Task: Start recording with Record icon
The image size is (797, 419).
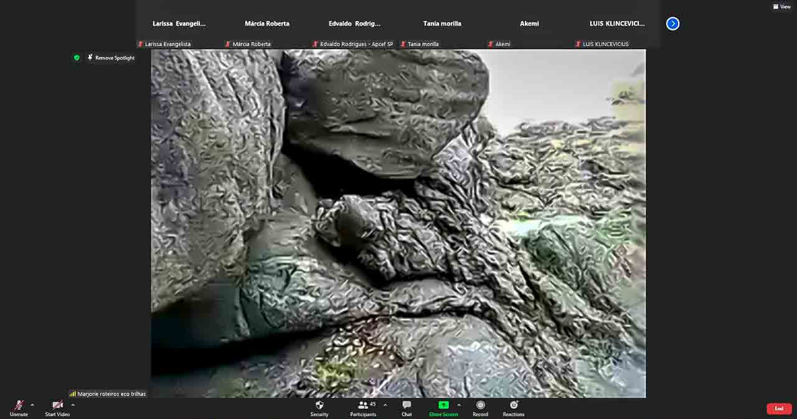Action: [480, 406]
